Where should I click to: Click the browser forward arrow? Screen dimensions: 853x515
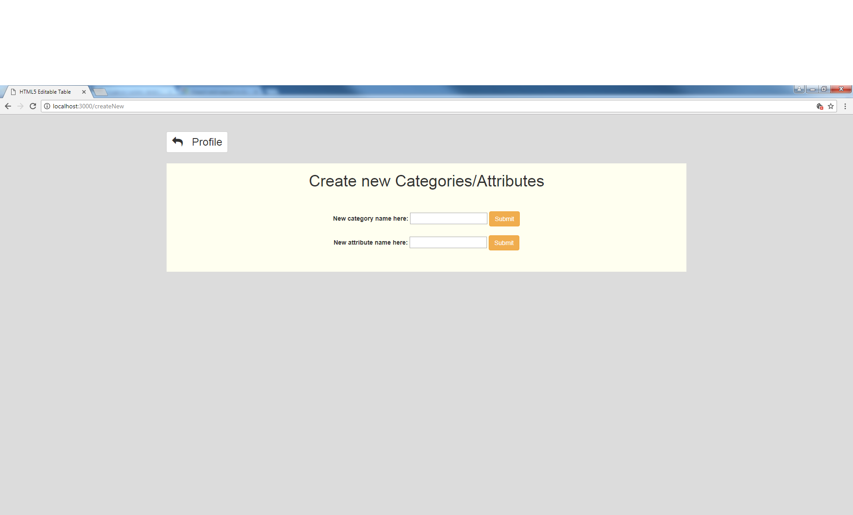[20, 106]
